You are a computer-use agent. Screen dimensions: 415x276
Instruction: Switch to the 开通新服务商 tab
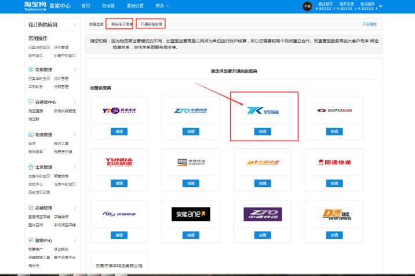[151, 24]
